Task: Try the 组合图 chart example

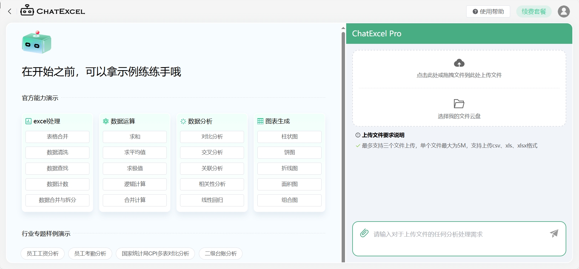Action: (x=289, y=200)
